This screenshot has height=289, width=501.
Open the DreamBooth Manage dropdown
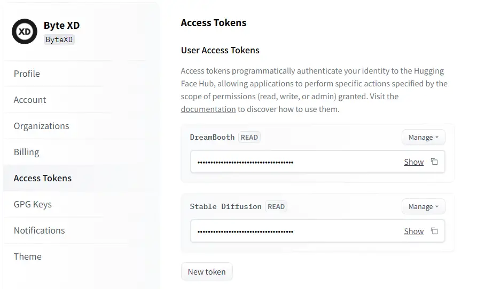click(x=424, y=137)
